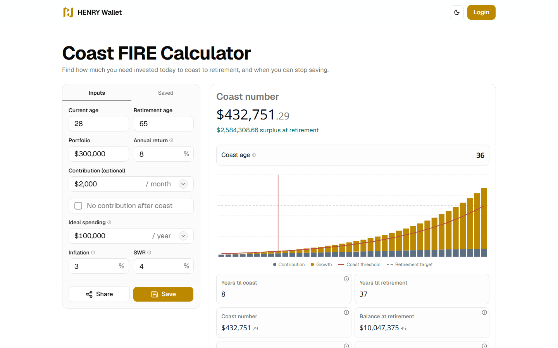Click the Retirement age input field

click(x=164, y=124)
